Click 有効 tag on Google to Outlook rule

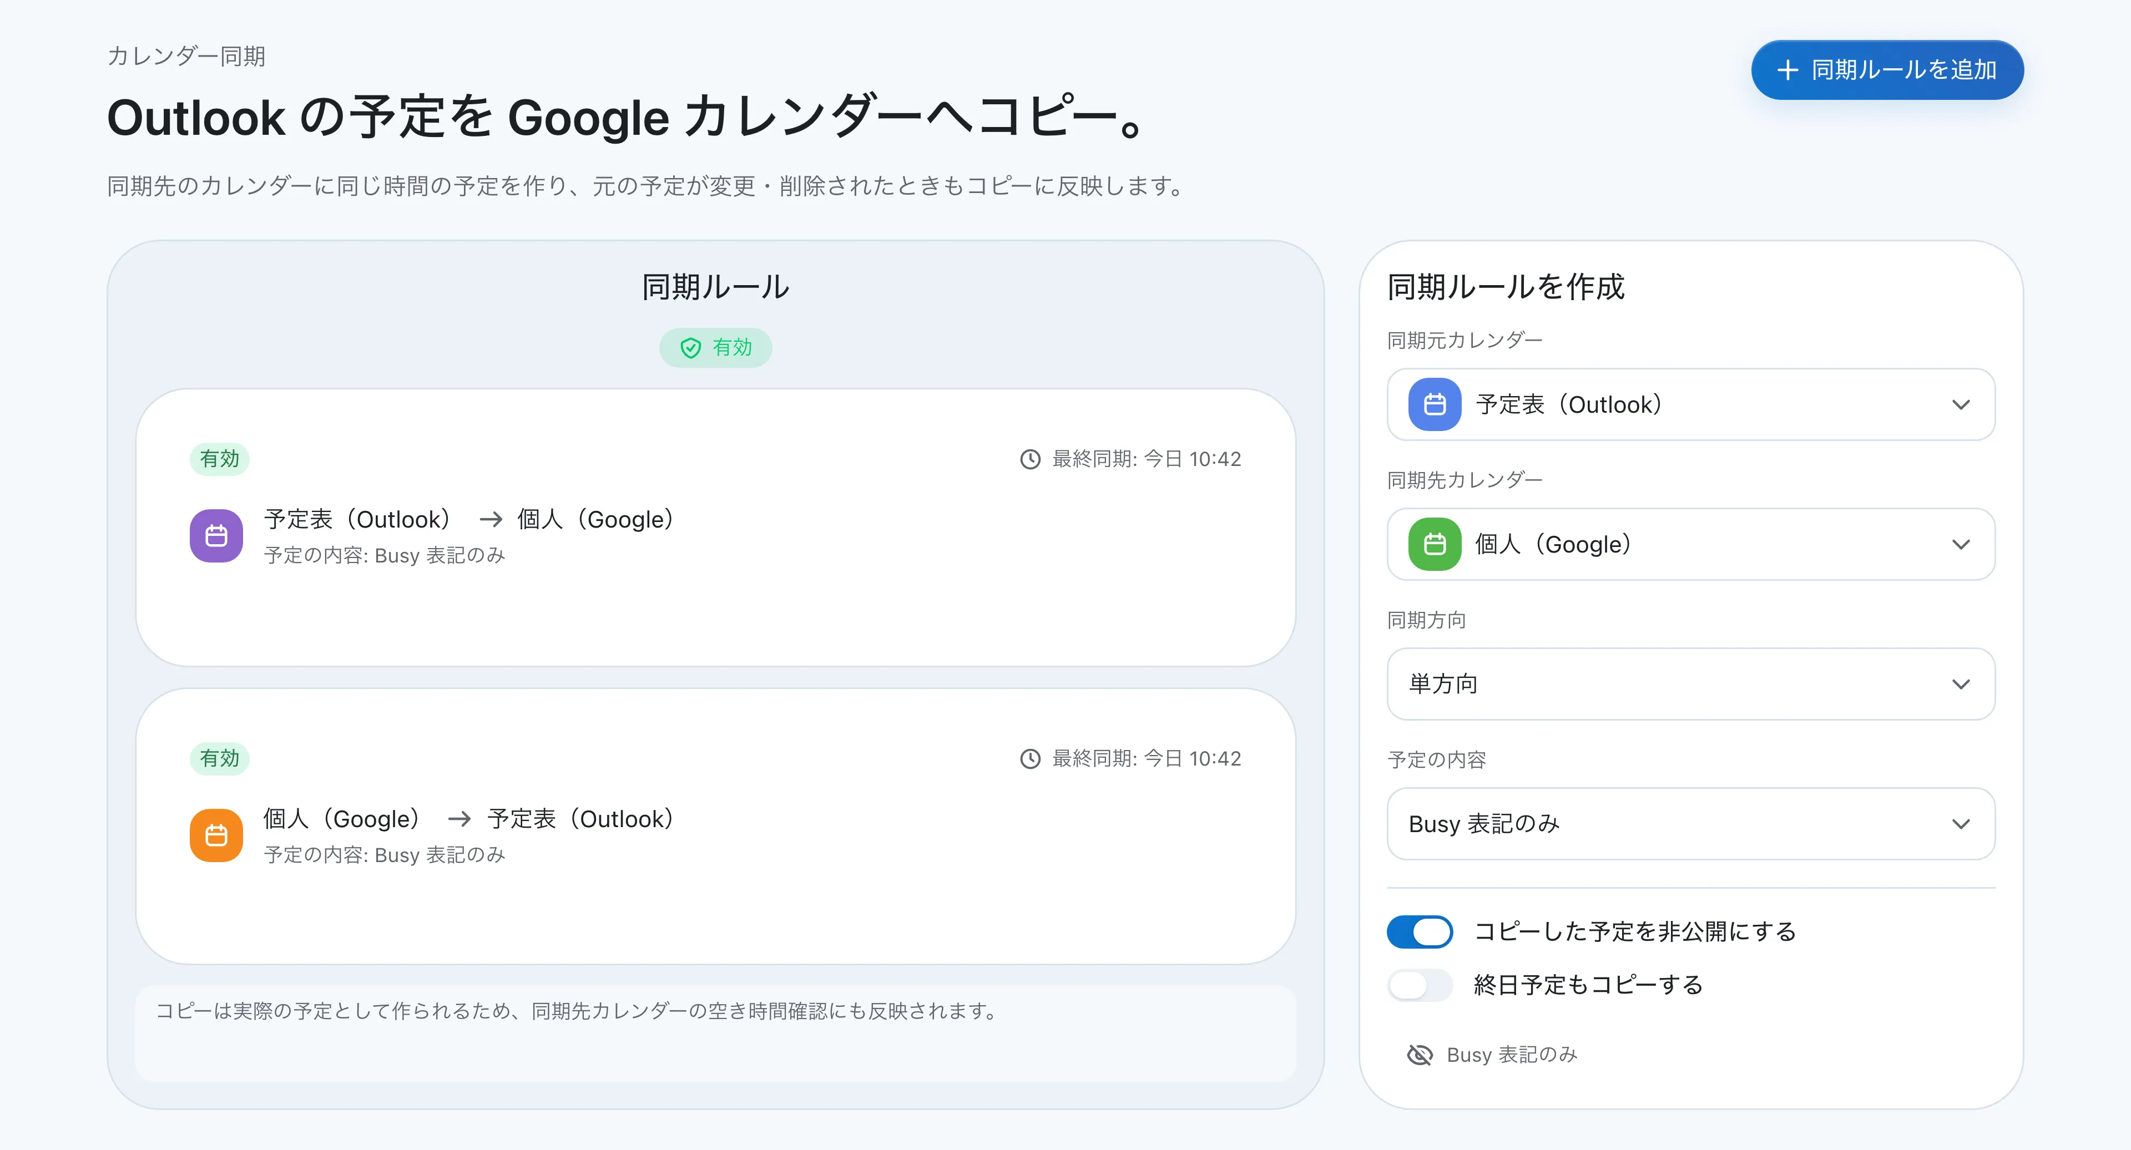click(x=219, y=758)
